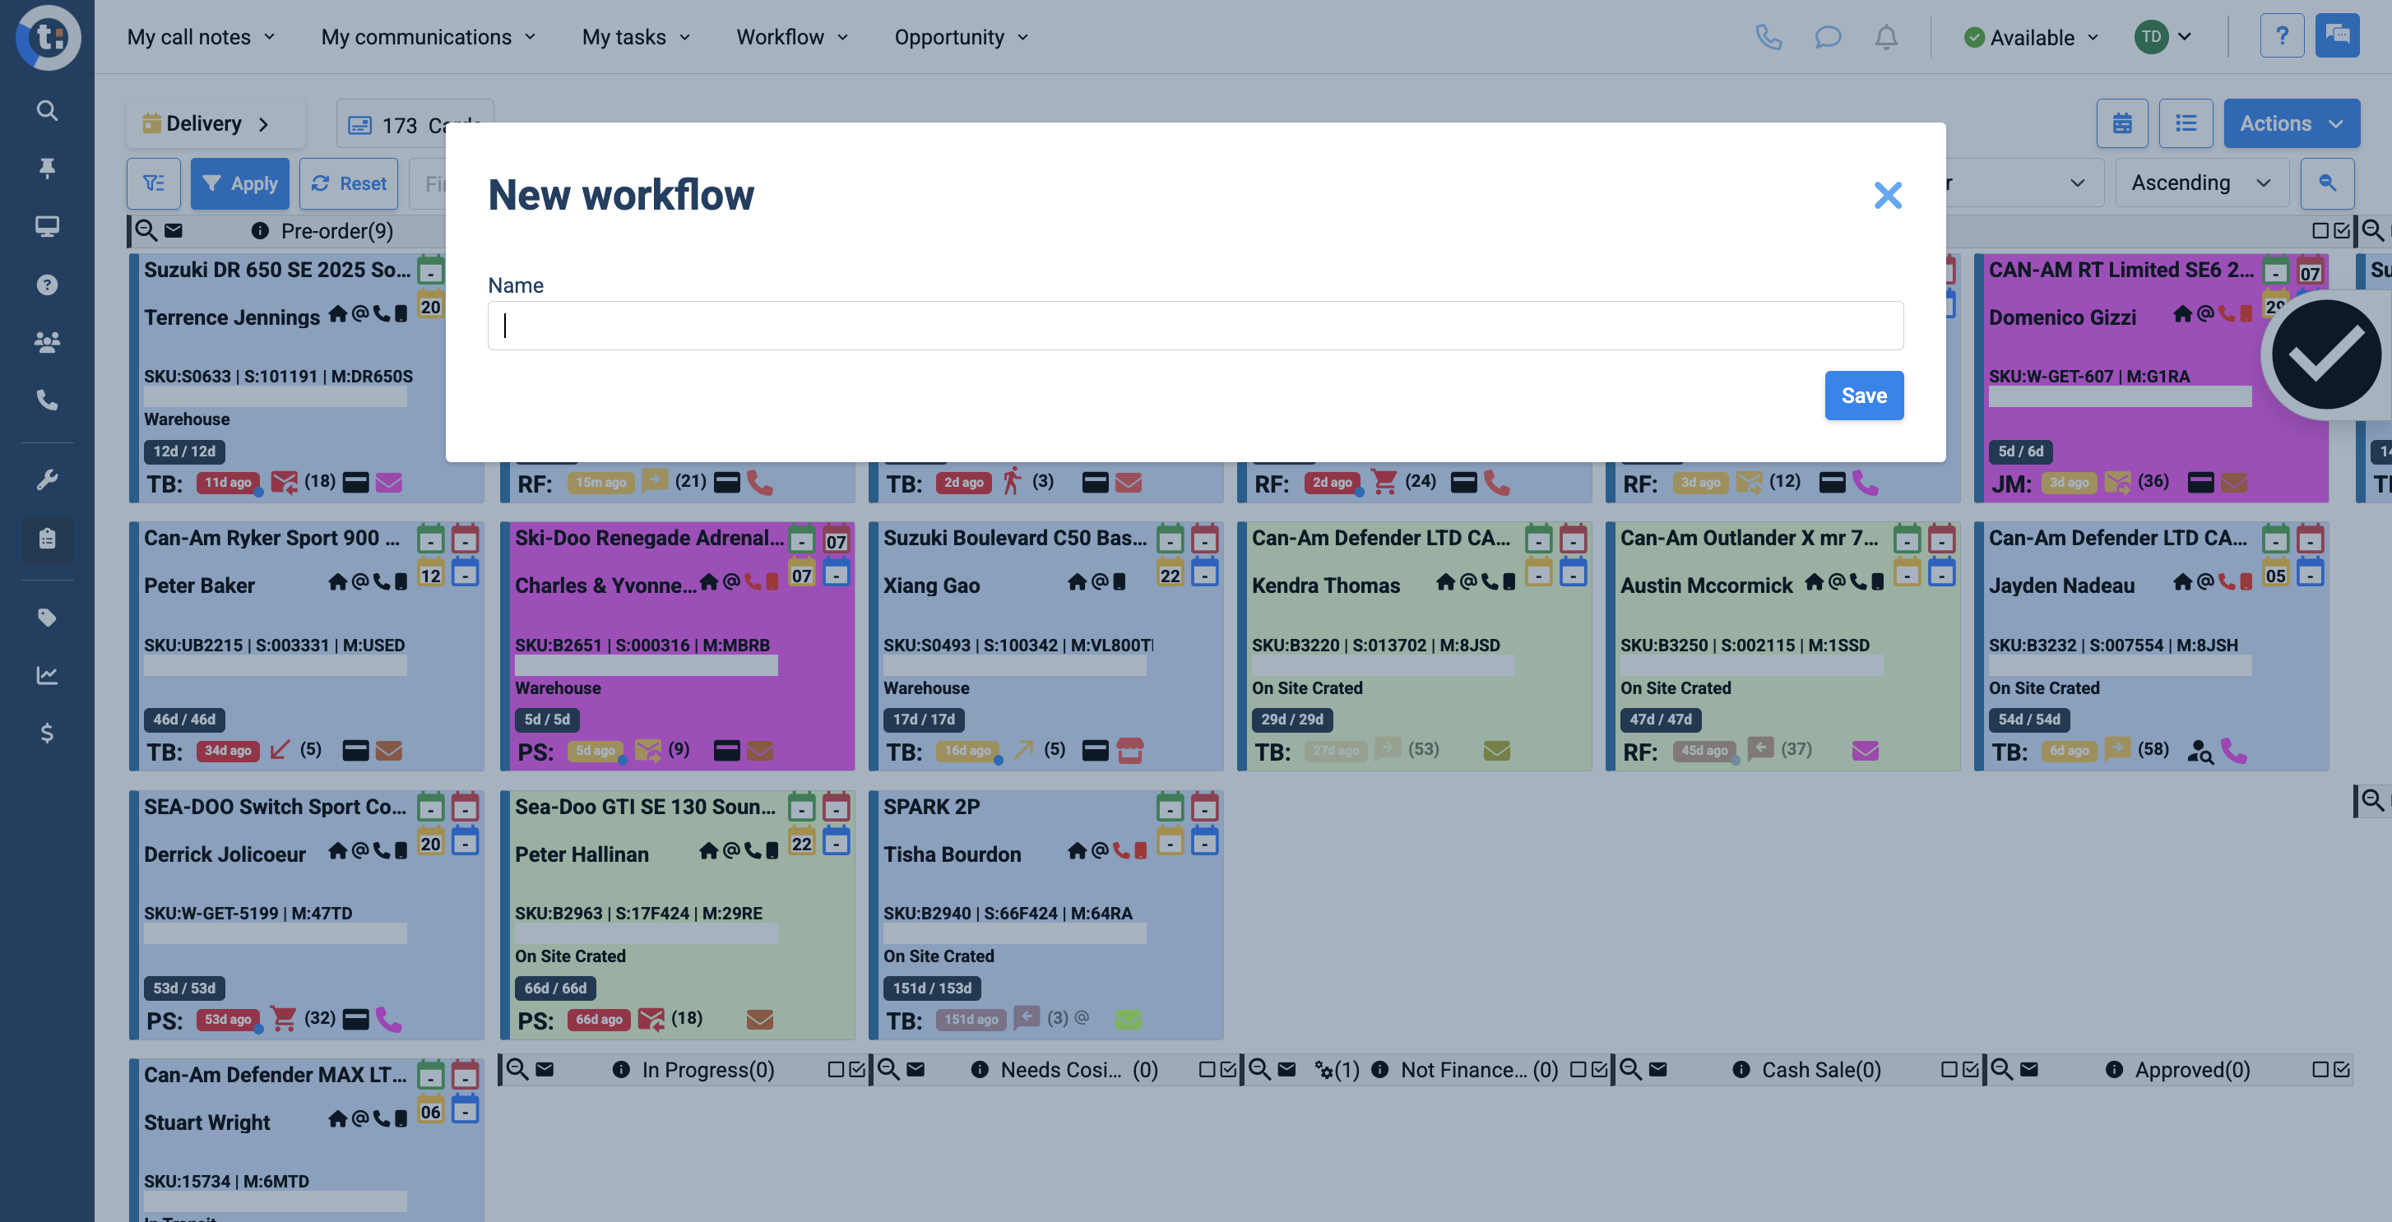Select the pin icon in the sidebar
This screenshot has width=2392, height=1222.
coord(46,168)
